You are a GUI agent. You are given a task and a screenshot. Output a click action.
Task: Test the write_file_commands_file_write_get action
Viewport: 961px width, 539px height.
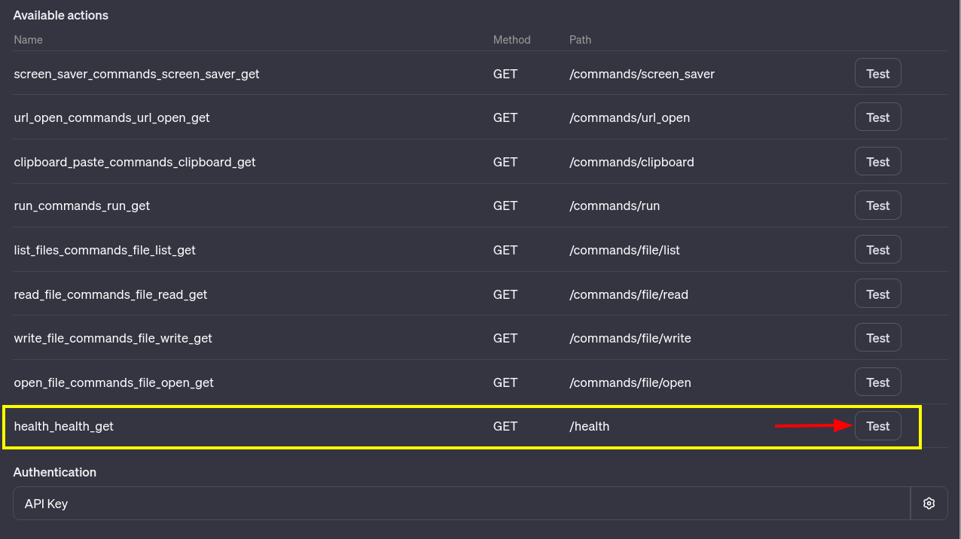[877, 337]
